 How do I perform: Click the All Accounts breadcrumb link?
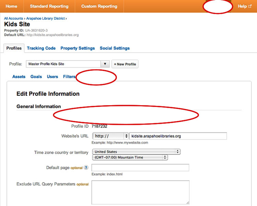pos(14,19)
